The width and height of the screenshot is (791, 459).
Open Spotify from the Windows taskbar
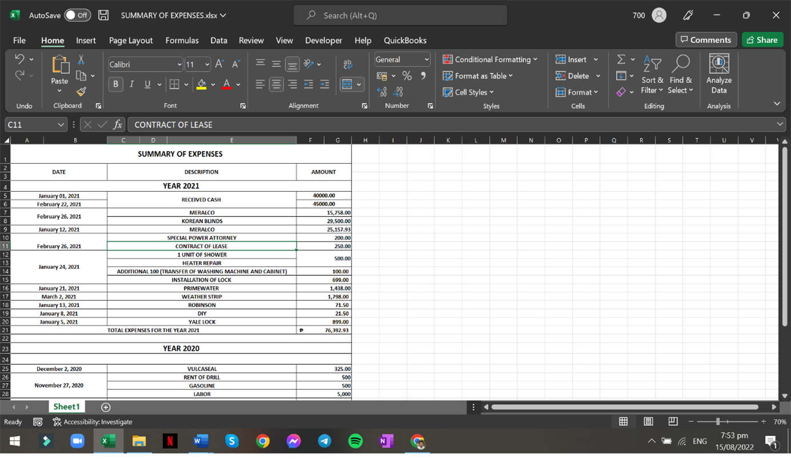tap(355, 441)
